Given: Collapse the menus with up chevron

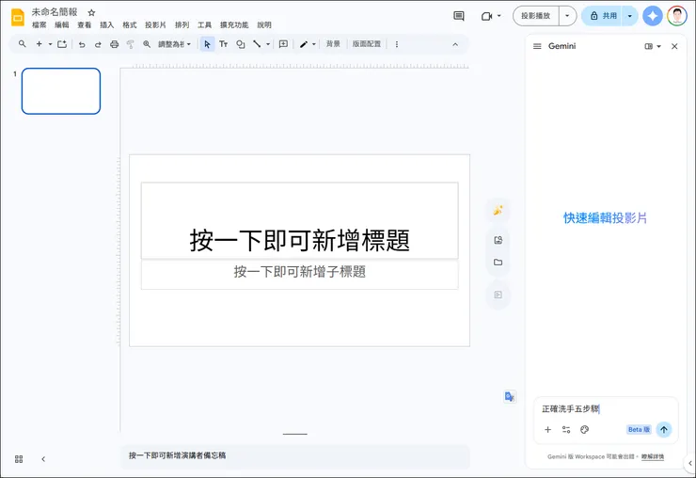Looking at the screenshot, I should tap(455, 44).
